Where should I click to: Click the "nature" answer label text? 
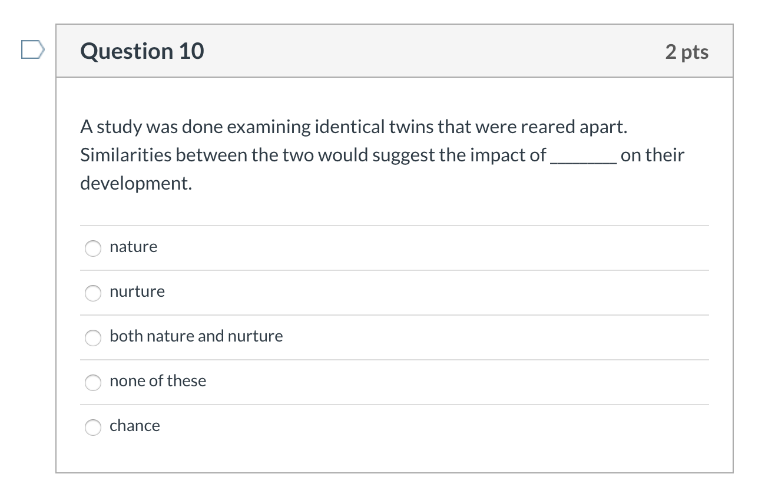tap(133, 247)
